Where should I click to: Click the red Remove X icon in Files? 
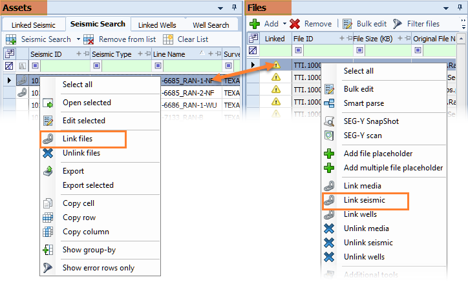pos(295,24)
